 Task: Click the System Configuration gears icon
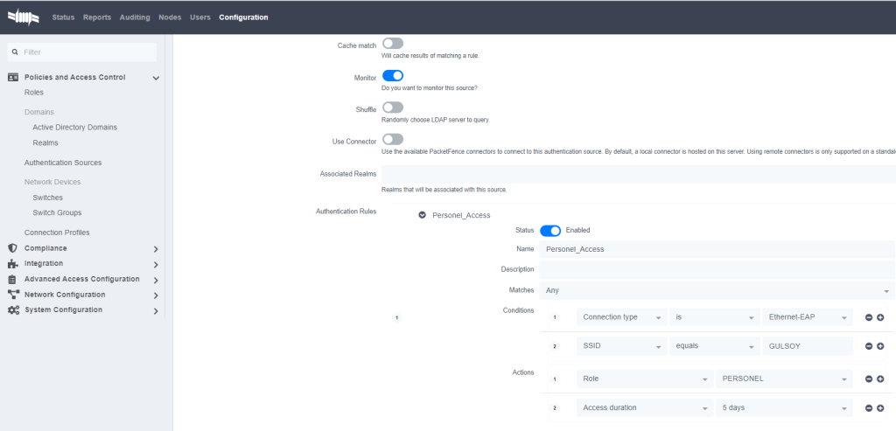pyautogui.click(x=13, y=310)
